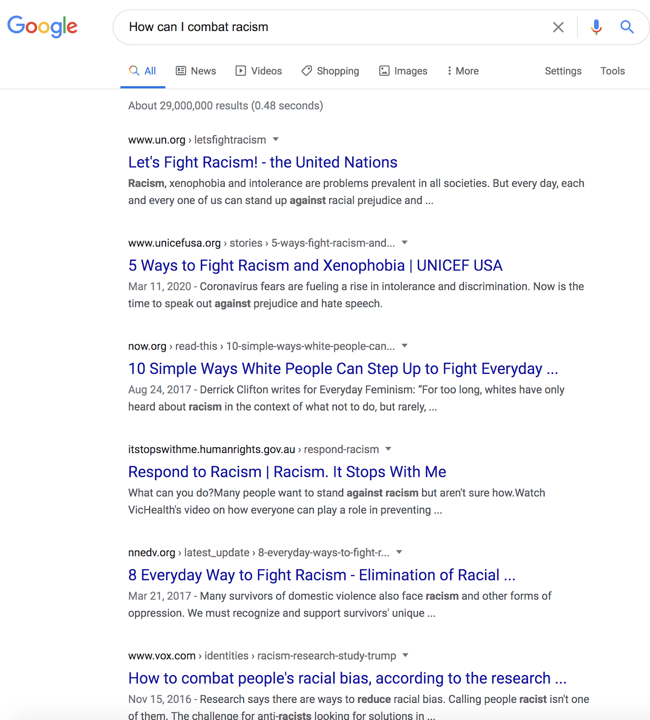This screenshot has height=720, width=650.
Task: Switch to the Shopping tab
Action: pyautogui.click(x=331, y=71)
